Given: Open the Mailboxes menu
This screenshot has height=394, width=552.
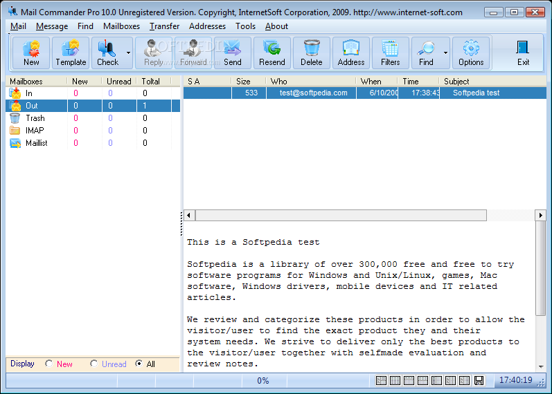Looking at the screenshot, I should [x=121, y=26].
